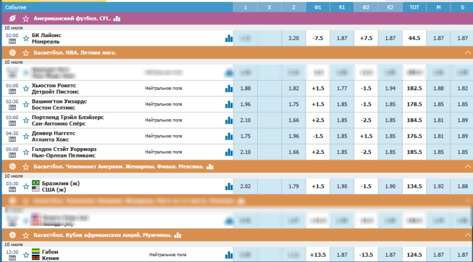This screenshot has height=262, width=473.
Task: Collapse the Баскетбол NBA Летняя лига section
Action: pos(465,53)
